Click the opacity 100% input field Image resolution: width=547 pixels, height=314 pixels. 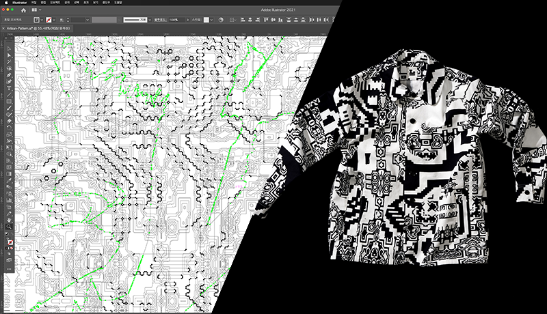pyautogui.click(x=176, y=20)
